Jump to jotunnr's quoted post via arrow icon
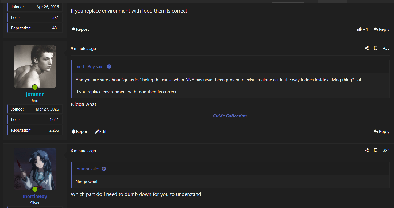Viewport: 394px width, 208px height. [x=104, y=169]
